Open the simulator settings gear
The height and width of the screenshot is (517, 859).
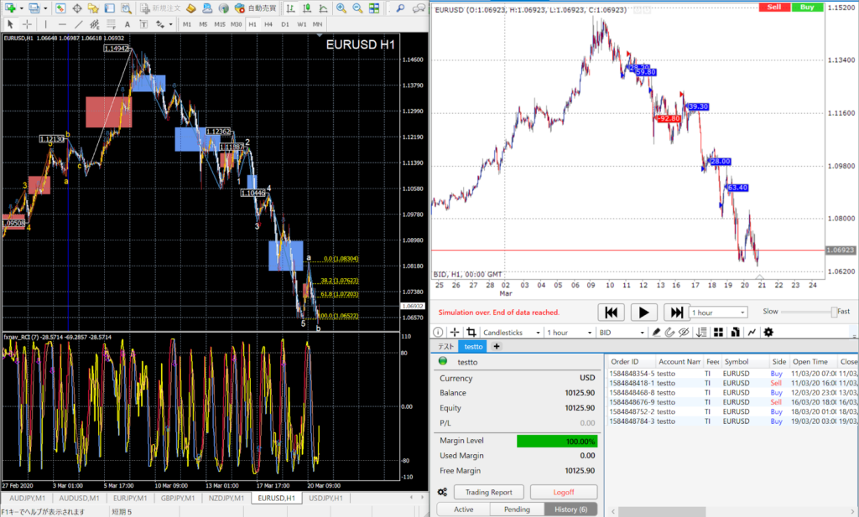(x=768, y=332)
